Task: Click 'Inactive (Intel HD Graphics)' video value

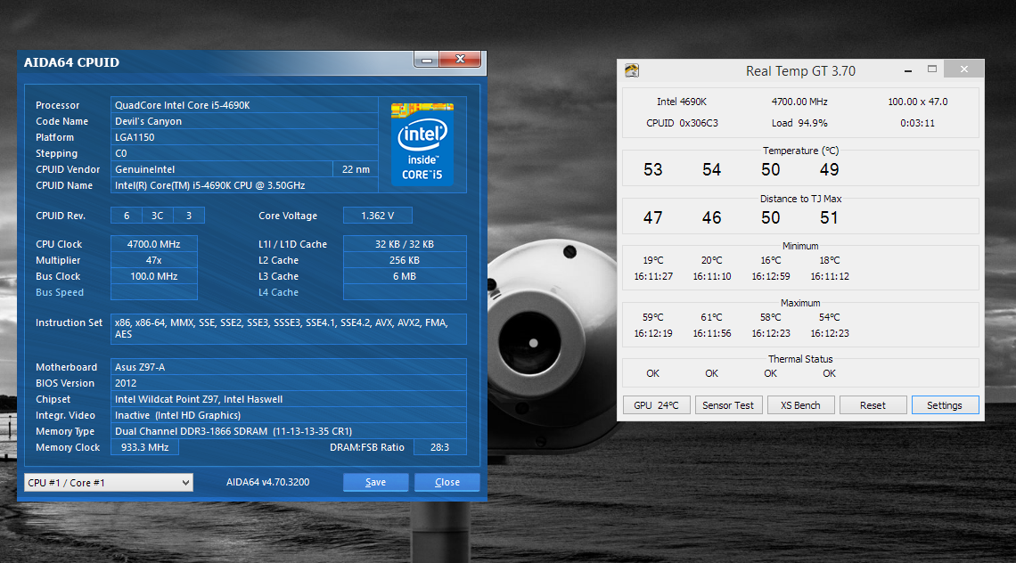Action: [x=177, y=415]
